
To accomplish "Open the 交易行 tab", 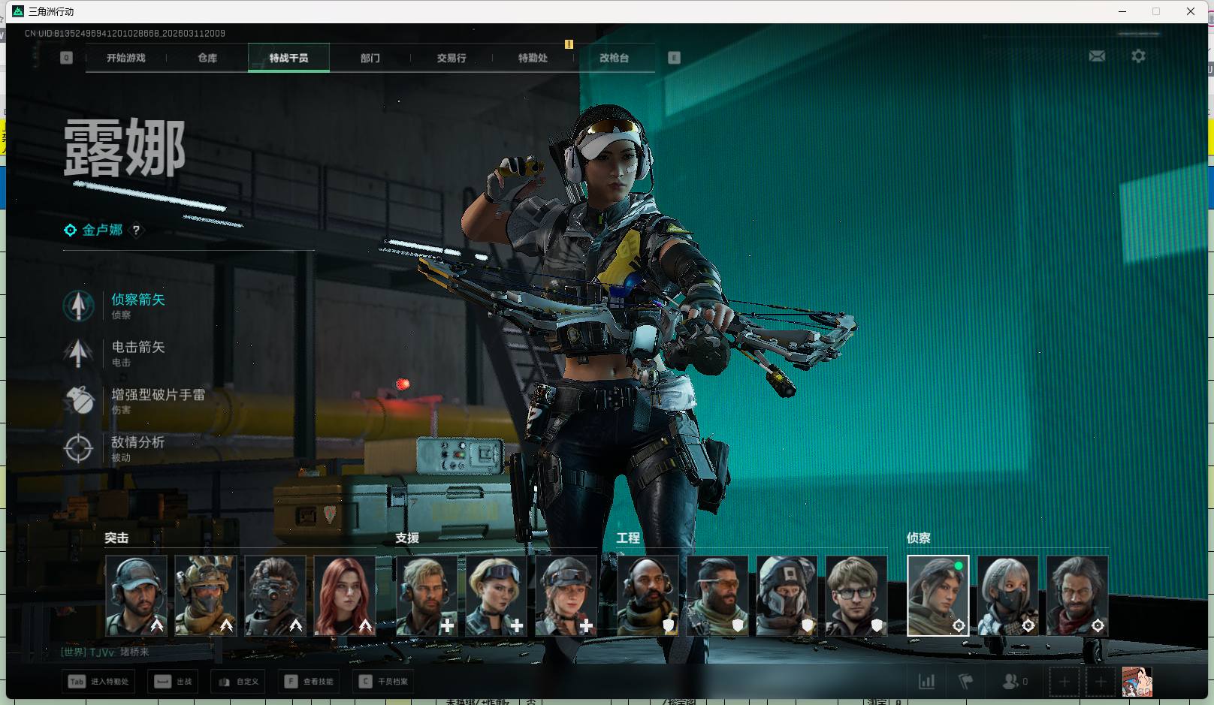I will coord(451,58).
